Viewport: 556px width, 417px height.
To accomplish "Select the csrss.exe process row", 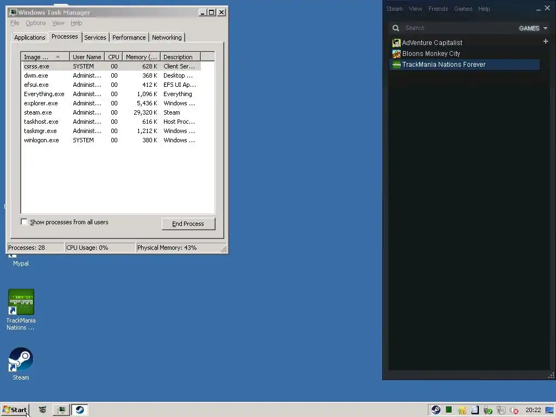I will pos(111,66).
